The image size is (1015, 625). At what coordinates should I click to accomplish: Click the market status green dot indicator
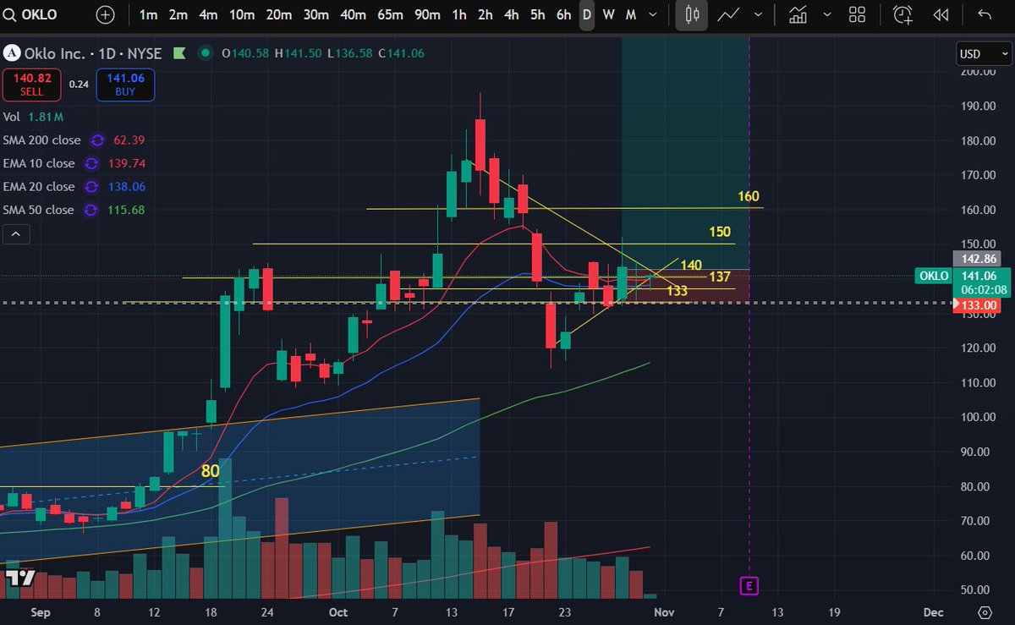[x=204, y=52]
